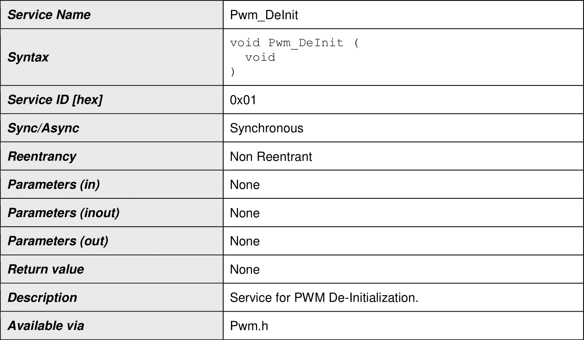Click None beside Parameters (in)
Screen dimensions: 584x340
point(245,185)
